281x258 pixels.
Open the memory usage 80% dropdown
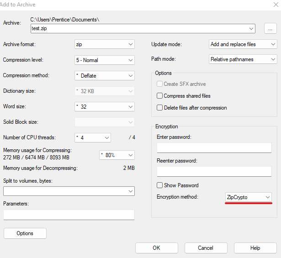pyautogui.click(x=117, y=155)
